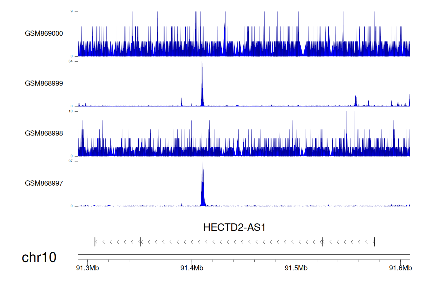Select the 91.5Mb position label
Image resolution: width=432 pixels, height=282 pixels.
296,268
